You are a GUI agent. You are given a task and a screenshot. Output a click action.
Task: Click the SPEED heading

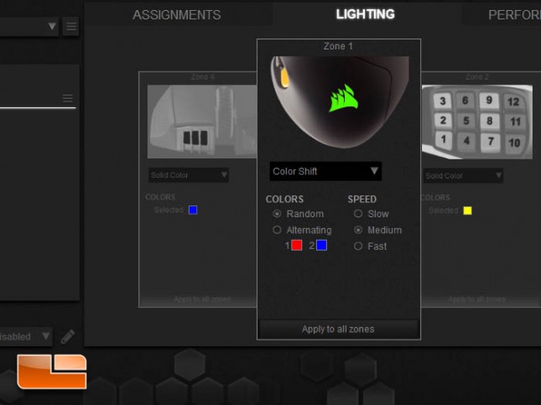click(x=362, y=199)
